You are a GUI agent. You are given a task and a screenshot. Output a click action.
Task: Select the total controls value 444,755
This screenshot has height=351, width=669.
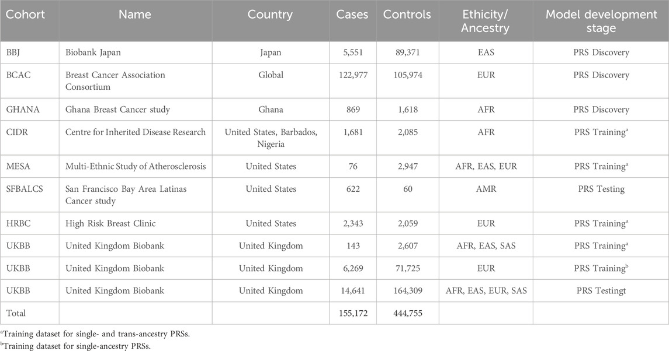tap(407, 313)
